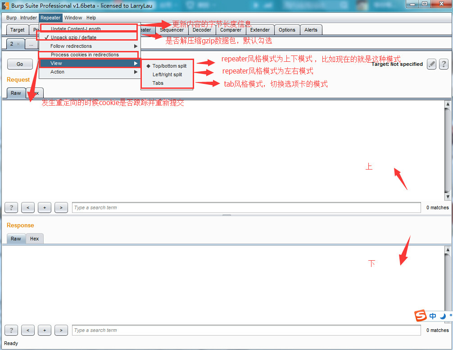Click the Sogou input method S icon
This screenshot has width=453, height=350.
pos(421,316)
